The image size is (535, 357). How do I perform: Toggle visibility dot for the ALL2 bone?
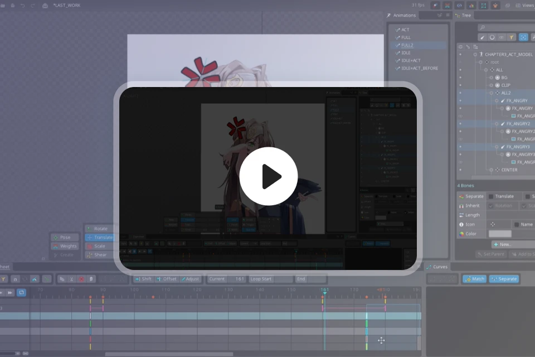tap(460, 93)
